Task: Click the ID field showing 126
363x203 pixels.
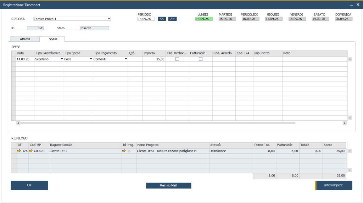Action: click(35, 28)
